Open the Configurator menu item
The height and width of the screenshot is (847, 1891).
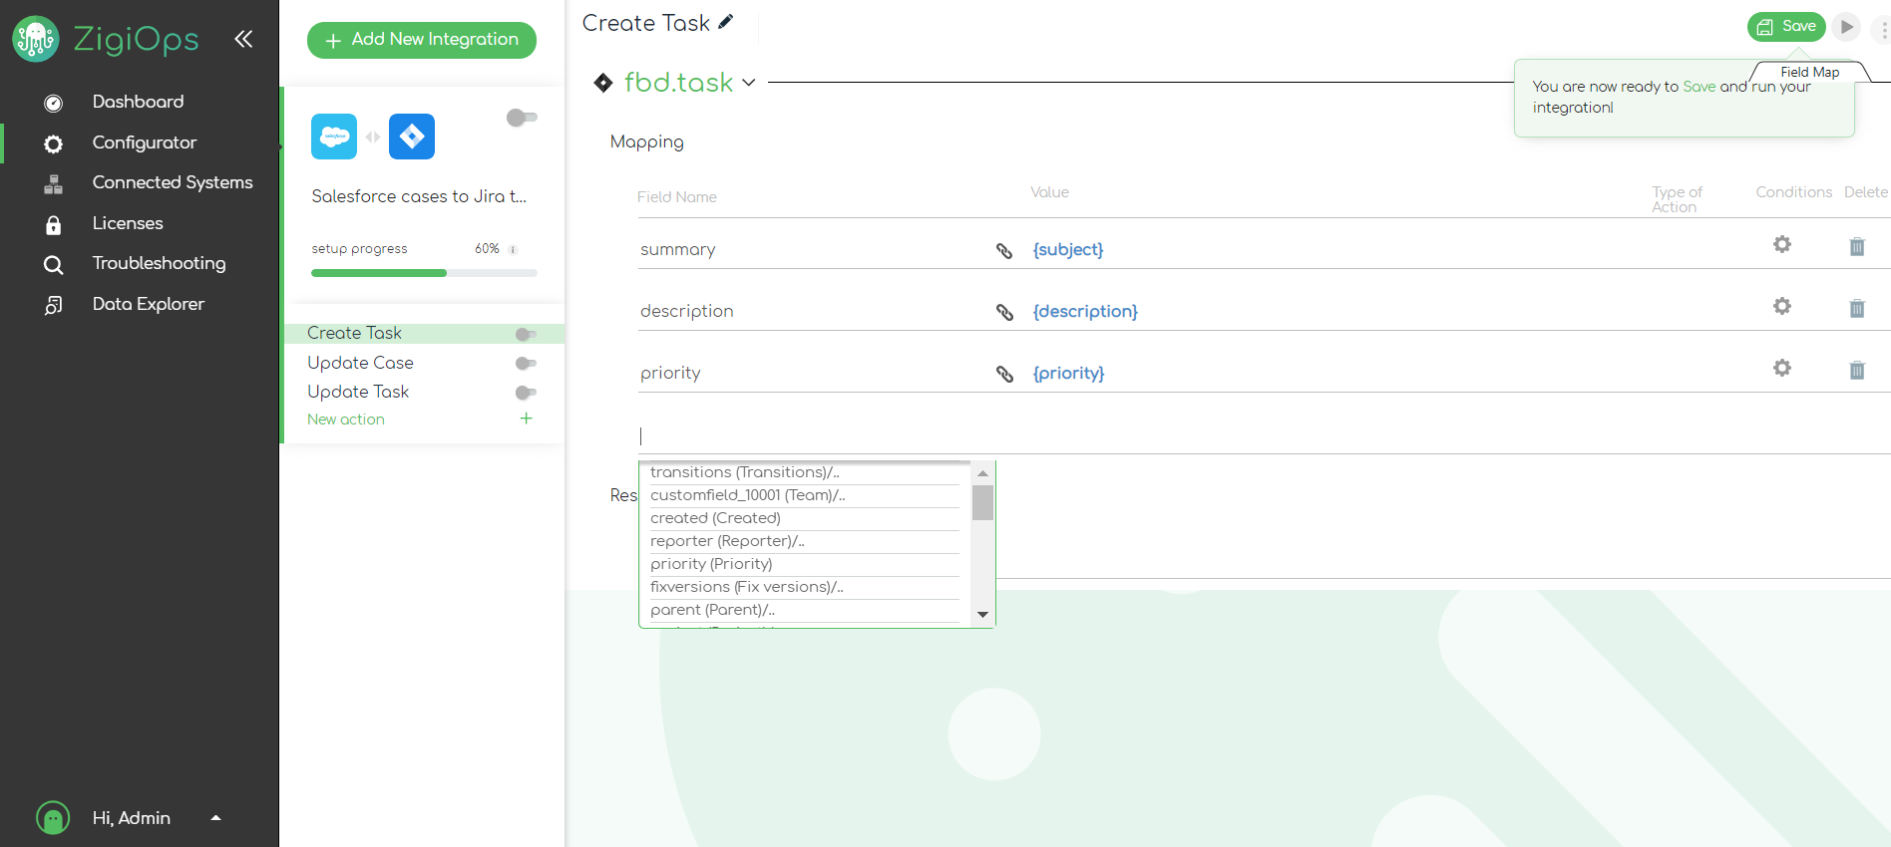tap(145, 142)
